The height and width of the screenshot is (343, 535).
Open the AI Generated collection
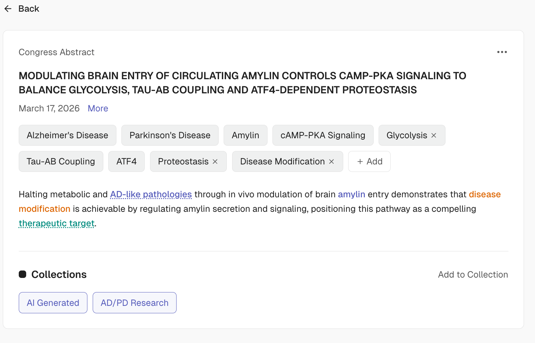click(x=53, y=303)
